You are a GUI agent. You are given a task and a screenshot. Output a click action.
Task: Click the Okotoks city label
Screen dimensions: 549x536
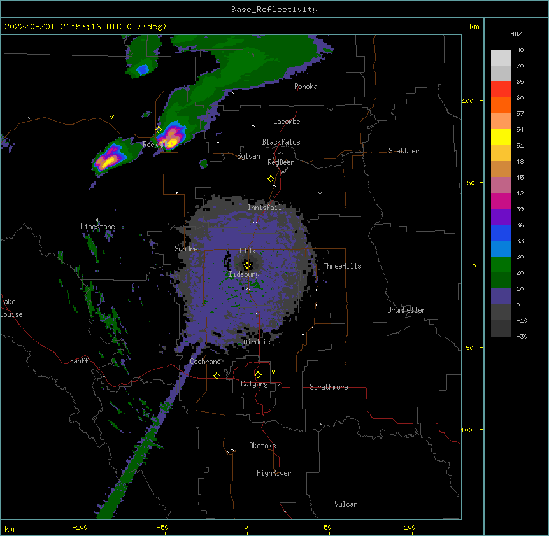pyautogui.click(x=262, y=446)
